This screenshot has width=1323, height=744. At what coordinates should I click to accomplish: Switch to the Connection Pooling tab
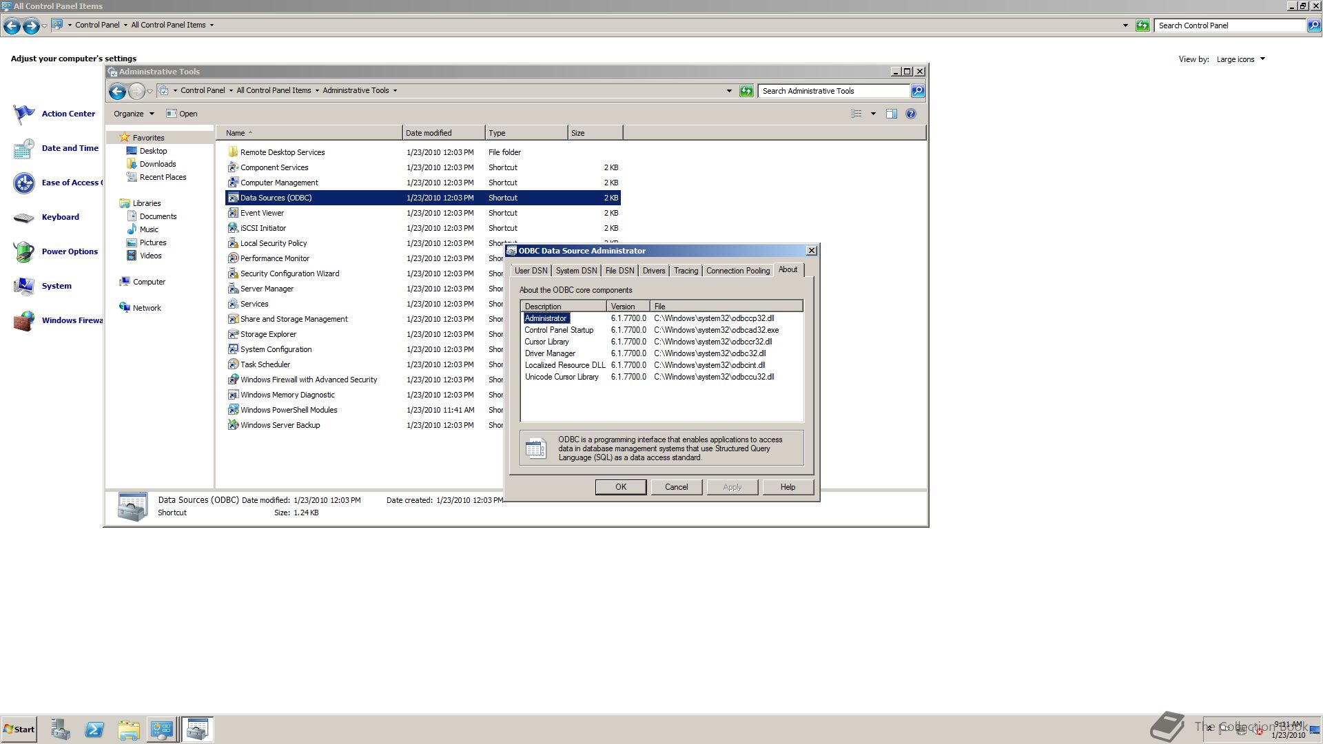point(738,271)
